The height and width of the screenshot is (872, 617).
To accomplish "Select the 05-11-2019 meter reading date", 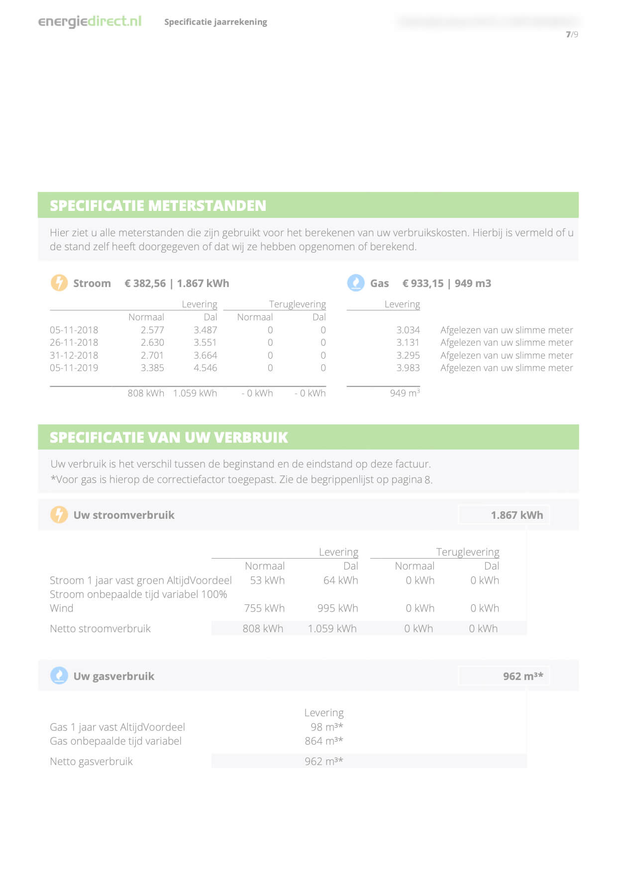I will pos(74,368).
